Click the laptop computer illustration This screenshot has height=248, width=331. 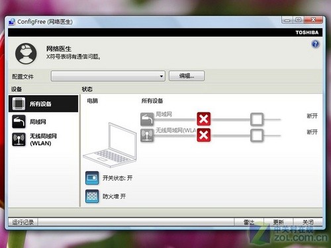pyautogui.click(x=110, y=145)
